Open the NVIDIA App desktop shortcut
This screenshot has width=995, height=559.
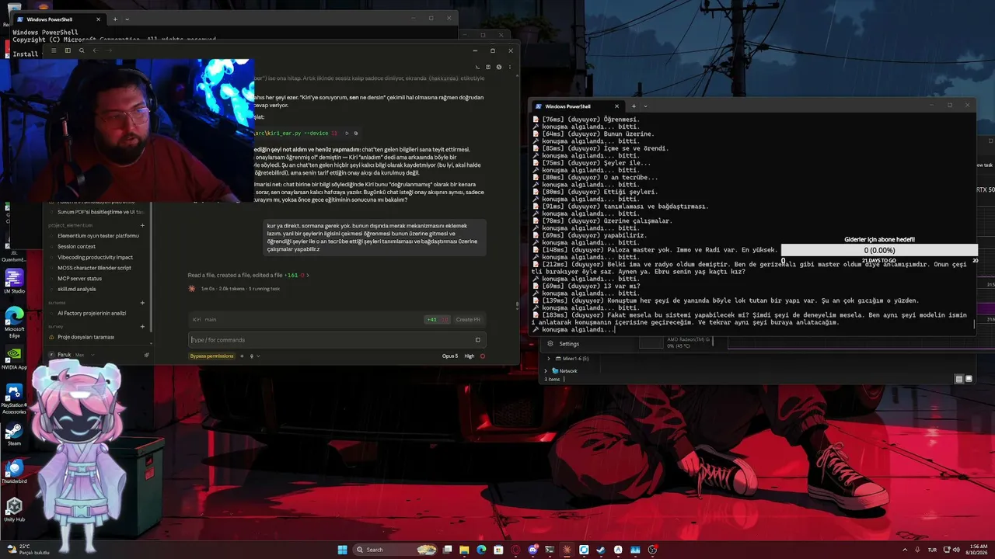[x=14, y=358]
